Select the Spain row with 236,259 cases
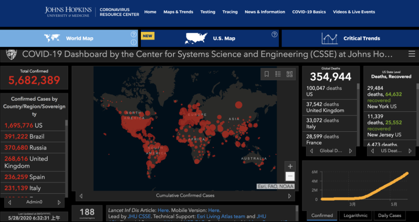 click(33, 177)
